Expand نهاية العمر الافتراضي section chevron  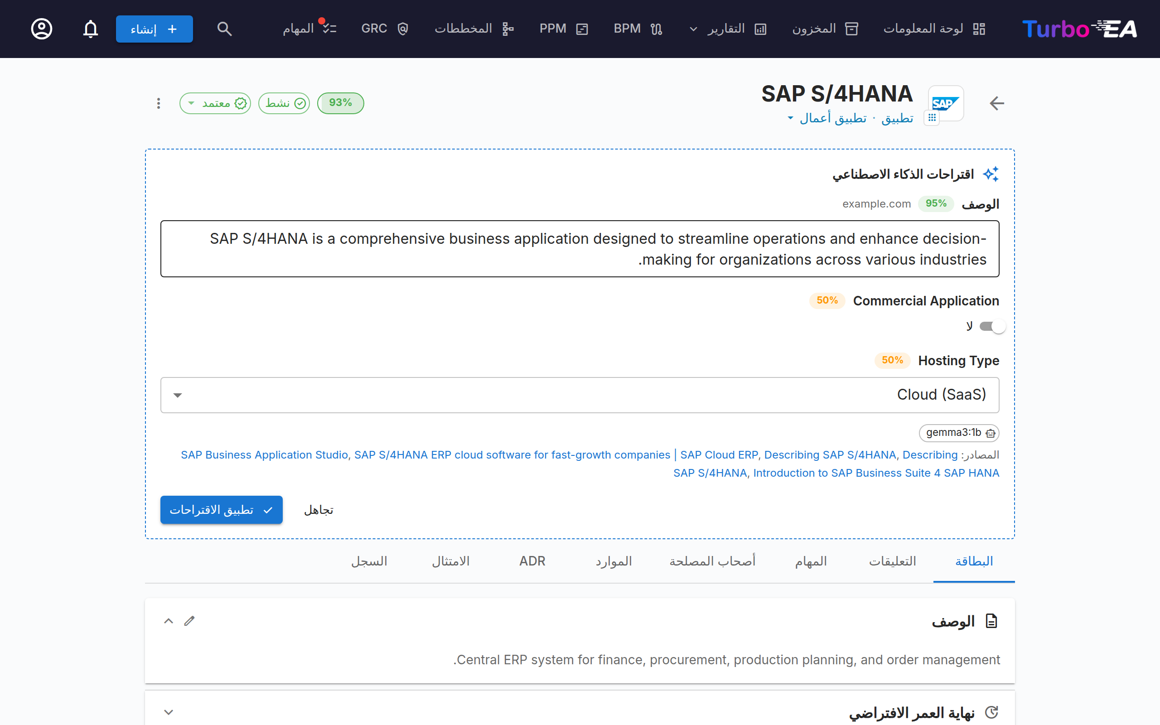coord(168,712)
